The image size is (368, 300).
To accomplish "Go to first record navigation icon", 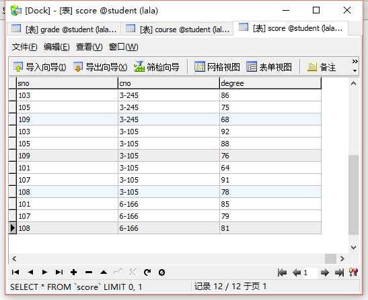I will [15, 272].
